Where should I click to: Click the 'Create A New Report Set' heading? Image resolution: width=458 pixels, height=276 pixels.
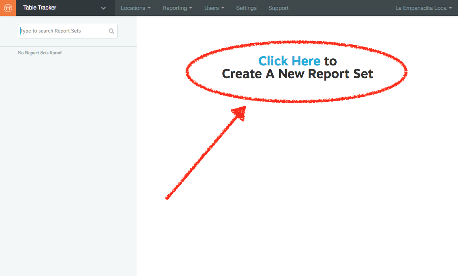(x=297, y=74)
